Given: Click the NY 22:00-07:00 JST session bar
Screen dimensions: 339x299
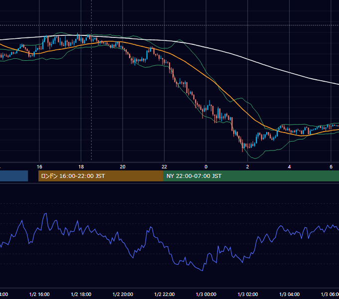Looking at the screenshot, I should click(251, 176).
